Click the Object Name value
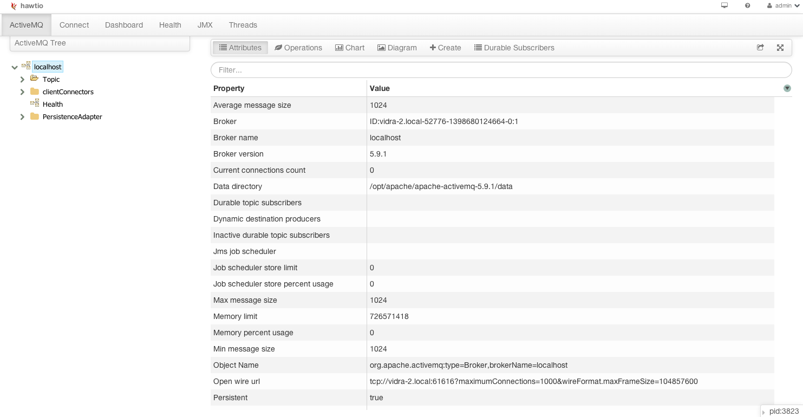The height and width of the screenshot is (417, 803). 468,365
